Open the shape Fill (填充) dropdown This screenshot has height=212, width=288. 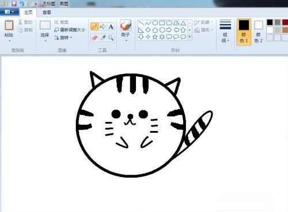tap(204, 30)
